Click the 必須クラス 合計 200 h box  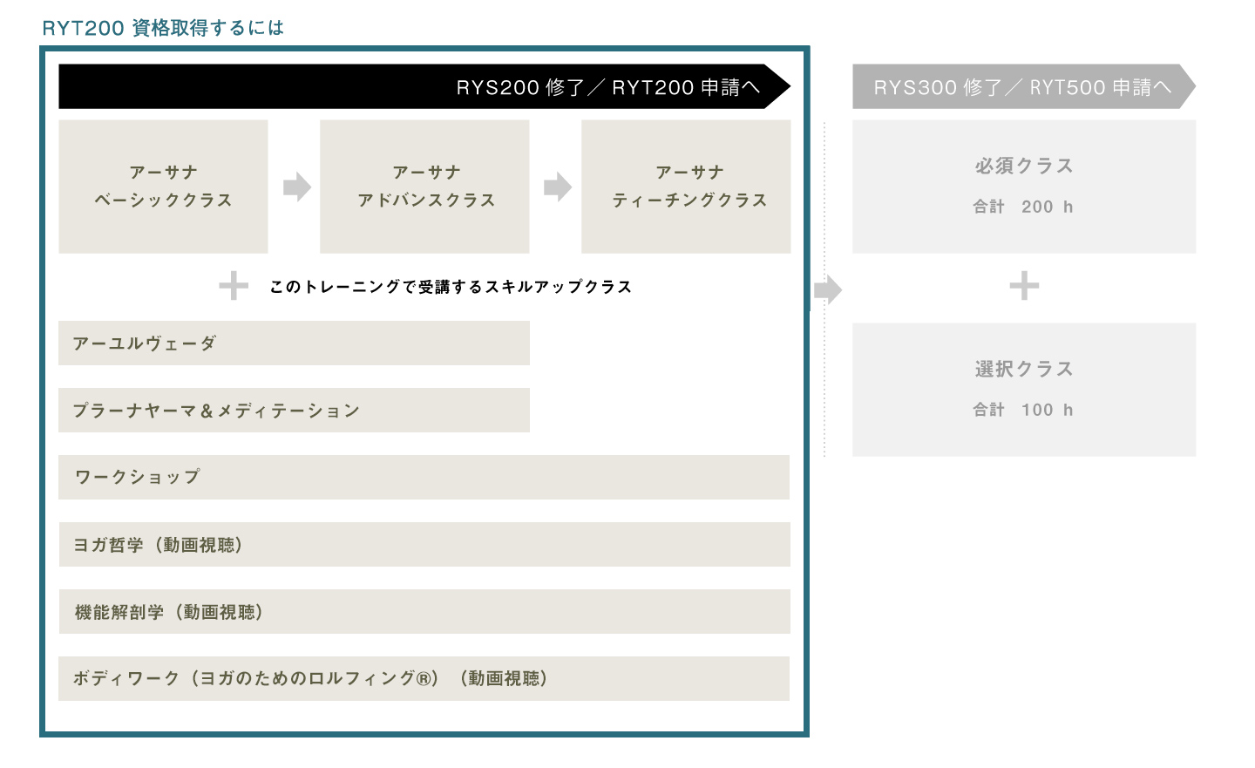pos(1024,187)
